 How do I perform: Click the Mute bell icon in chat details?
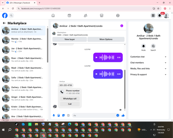click(x=144, y=46)
